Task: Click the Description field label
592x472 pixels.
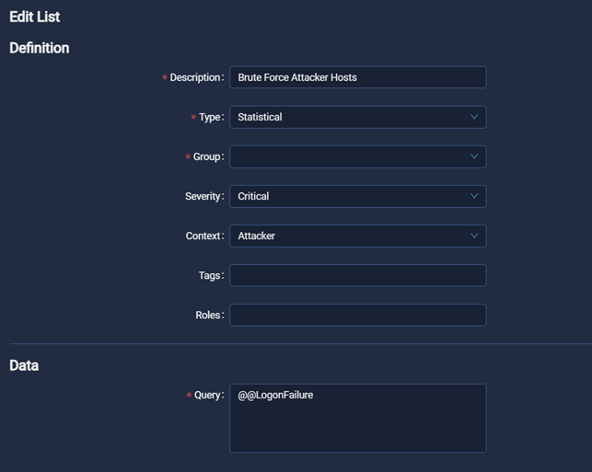Action: [x=195, y=78]
